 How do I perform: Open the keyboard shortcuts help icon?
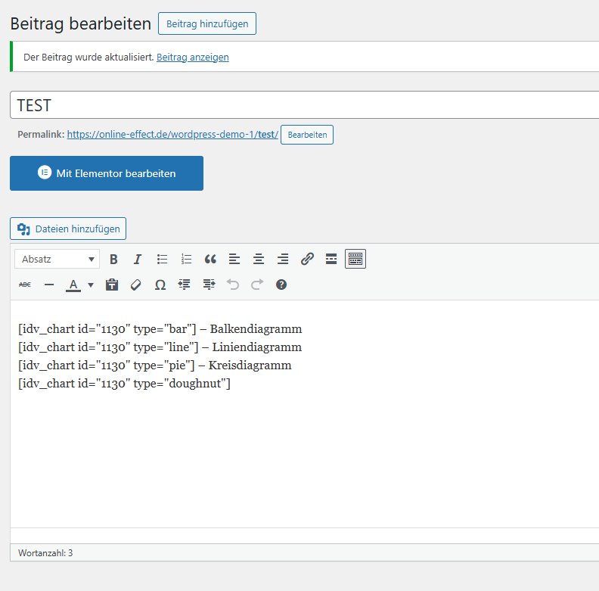281,285
